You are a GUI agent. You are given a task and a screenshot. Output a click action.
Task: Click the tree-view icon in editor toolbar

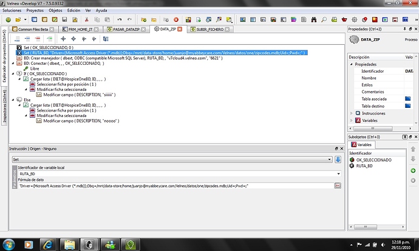click(x=106, y=39)
